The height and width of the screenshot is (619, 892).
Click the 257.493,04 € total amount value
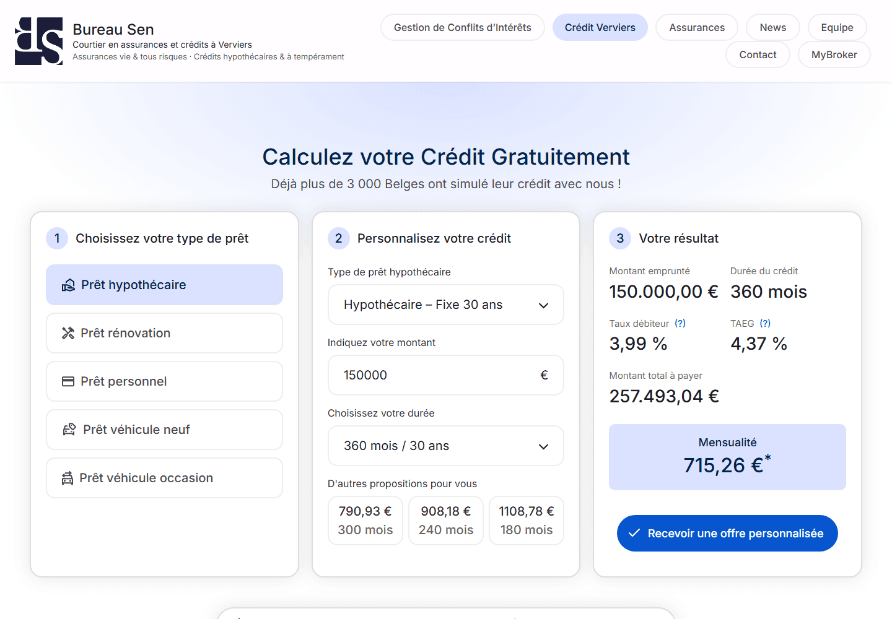tap(664, 396)
